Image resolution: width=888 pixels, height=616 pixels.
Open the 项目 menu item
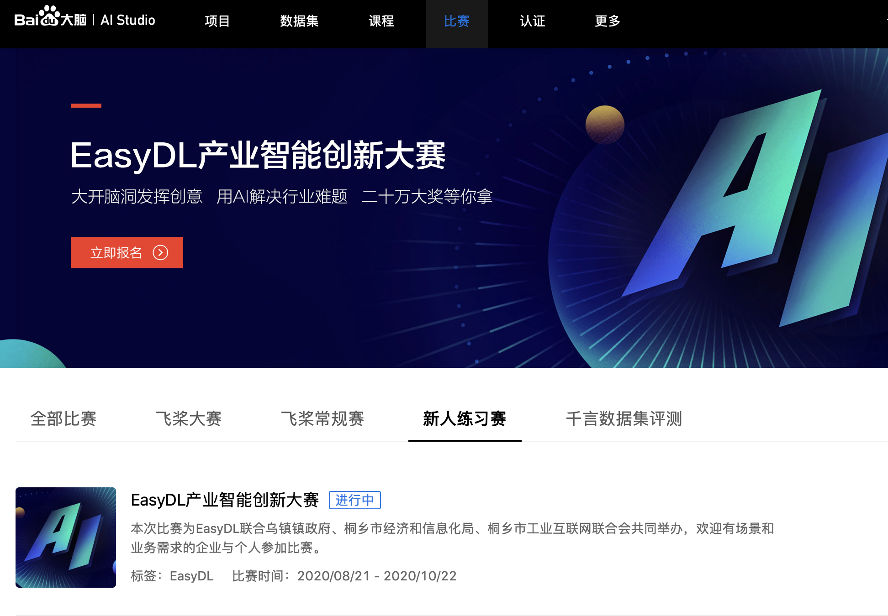(x=217, y=21)
